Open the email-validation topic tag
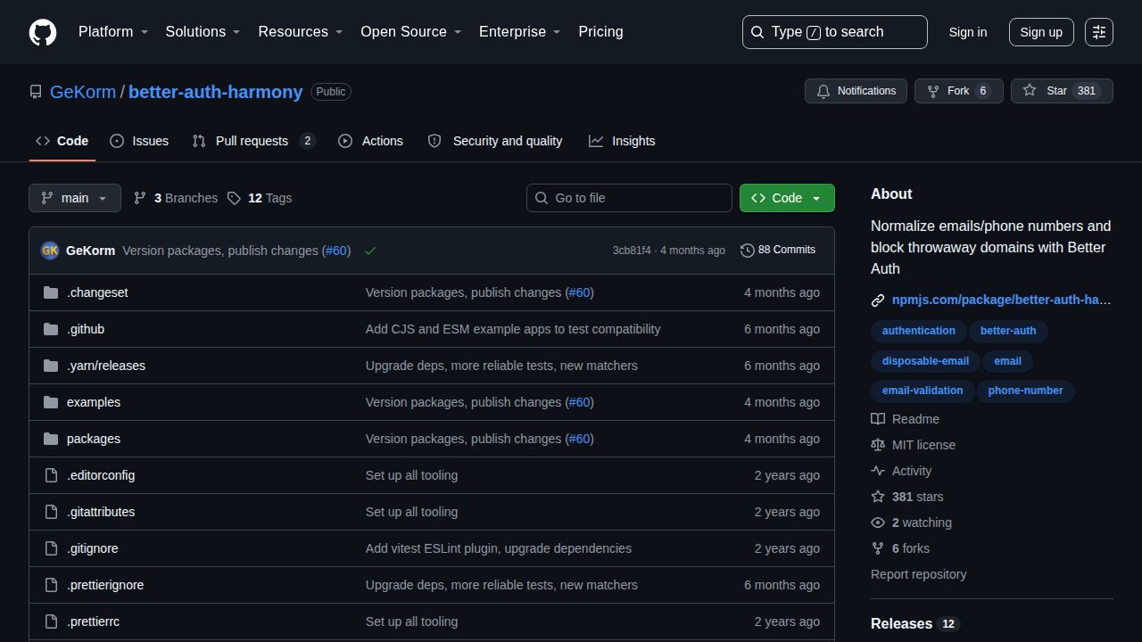The height and width of the screenshot is (642, 1142). pos(923,391)
